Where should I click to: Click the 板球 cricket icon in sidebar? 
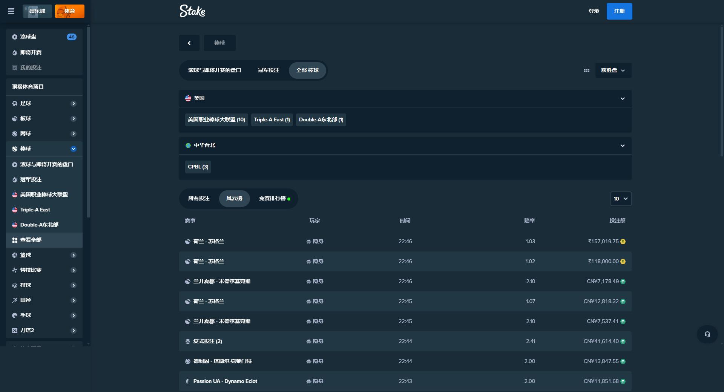coord(14,119)
